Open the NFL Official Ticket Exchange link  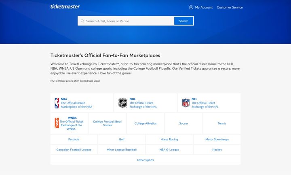(209, 103)
